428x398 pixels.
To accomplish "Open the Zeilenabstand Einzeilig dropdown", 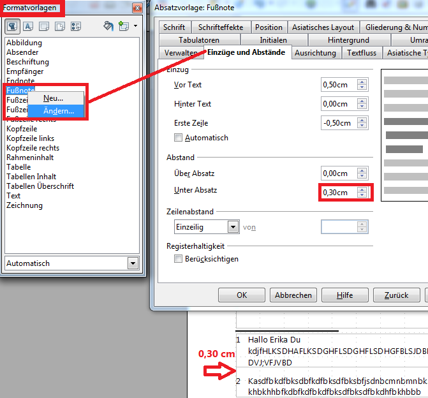I will [233, 227].
